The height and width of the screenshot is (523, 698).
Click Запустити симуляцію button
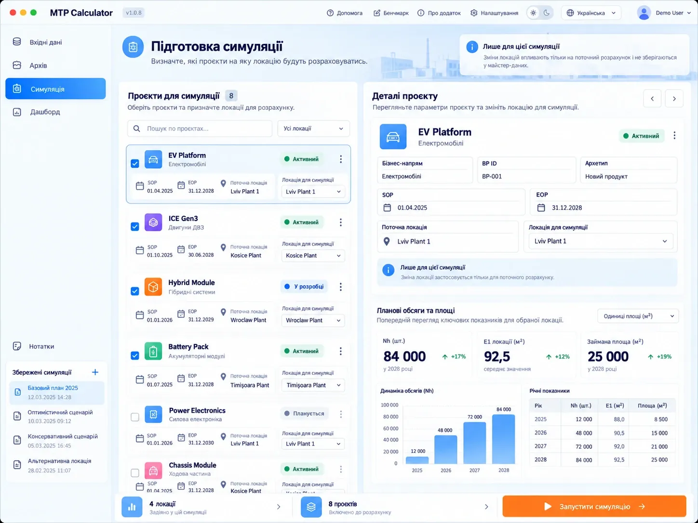click(594, 506)
